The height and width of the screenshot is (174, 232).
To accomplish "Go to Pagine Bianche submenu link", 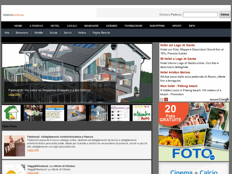I will 101,33.
